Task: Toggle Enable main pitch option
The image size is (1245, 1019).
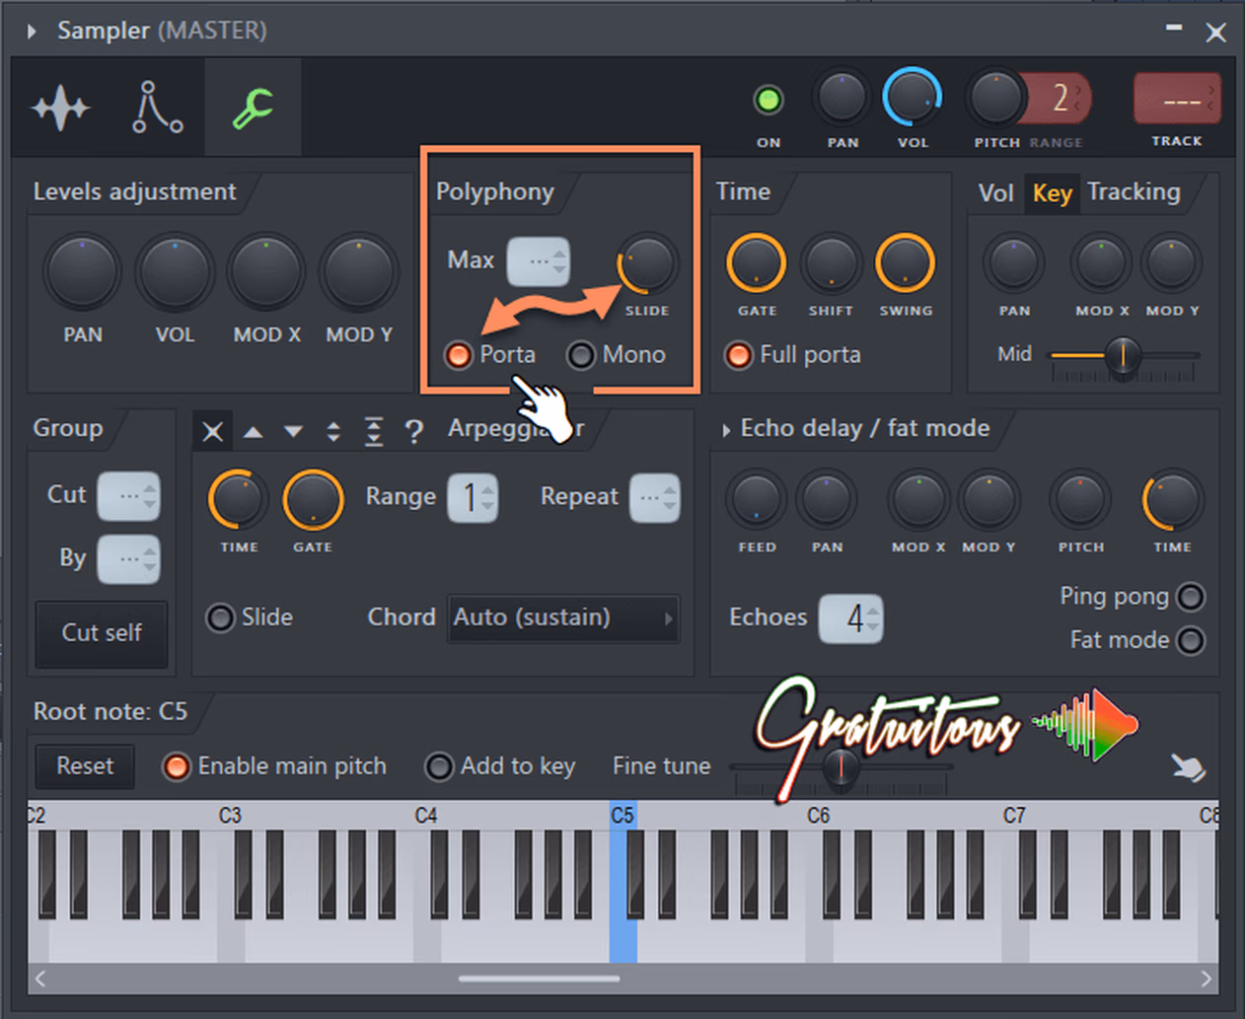Action: click(x=176, y=766)
